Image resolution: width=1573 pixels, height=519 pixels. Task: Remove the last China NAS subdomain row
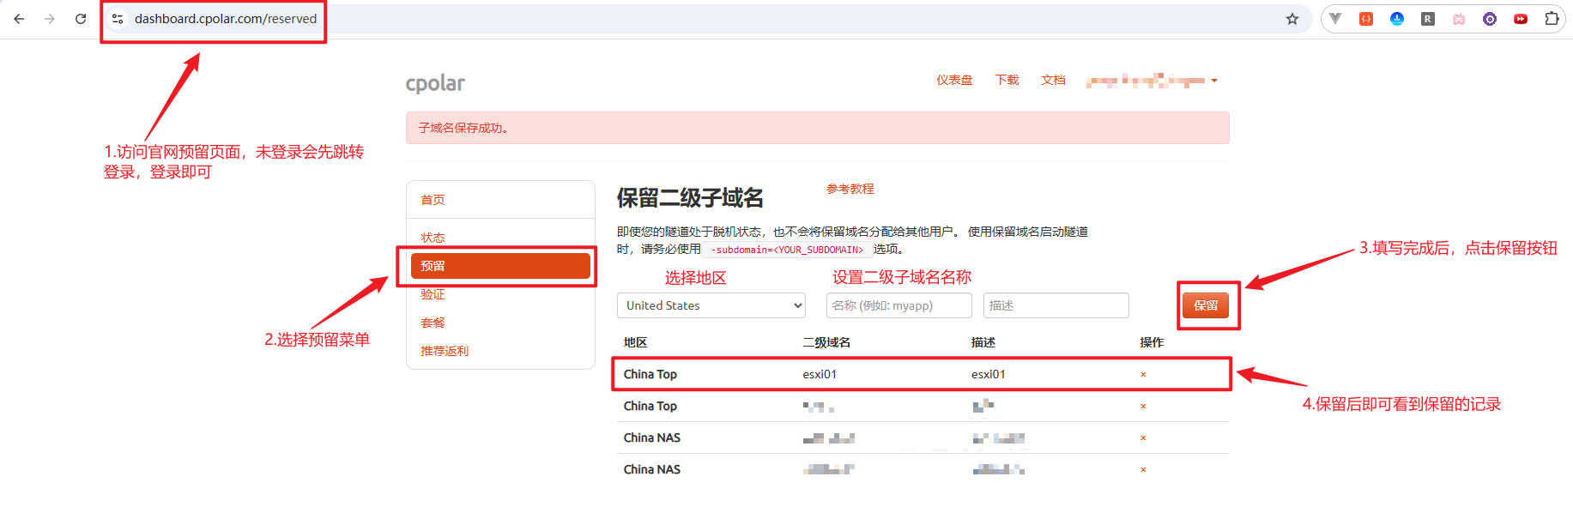[1143, 470]
